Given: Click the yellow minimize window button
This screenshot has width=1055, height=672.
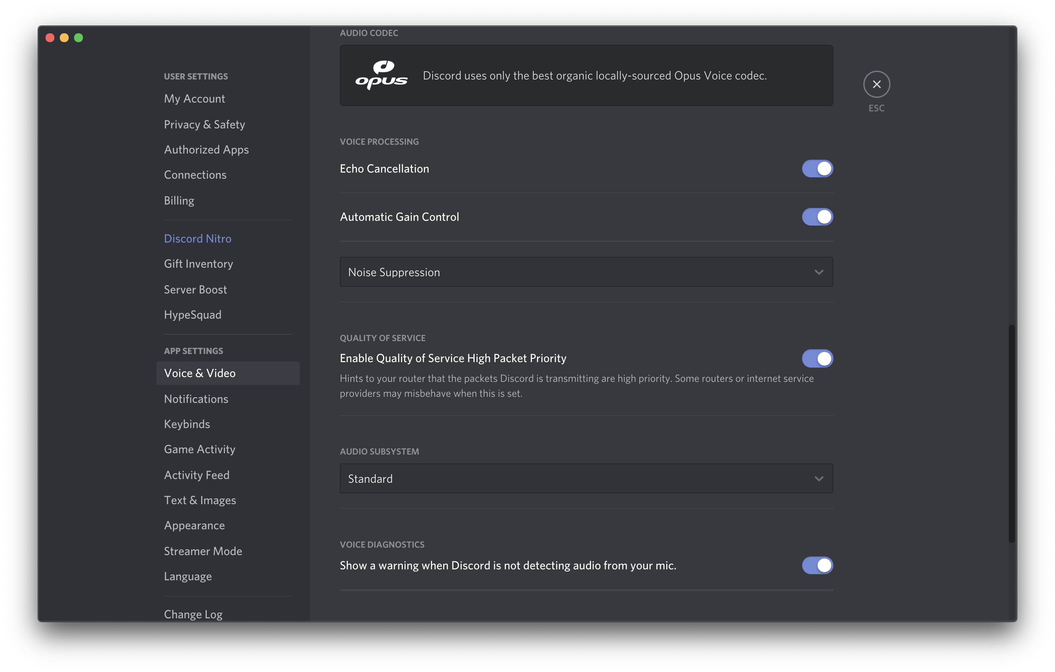Looking at the screenshot, I should (64, 38).
